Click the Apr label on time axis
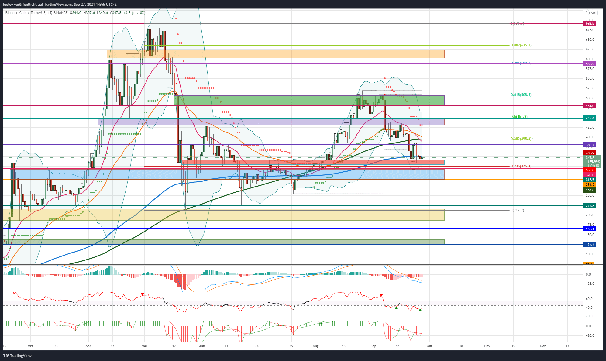 [x=88, y=346]
